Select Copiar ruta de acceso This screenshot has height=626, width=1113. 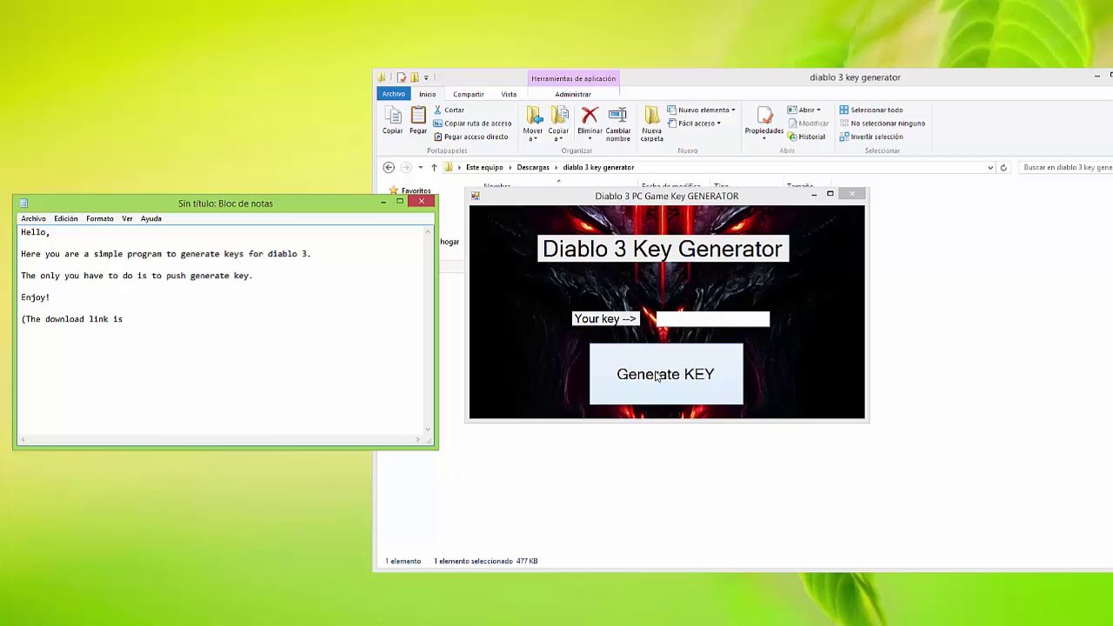pyautogui.click(x=472, y=123)
